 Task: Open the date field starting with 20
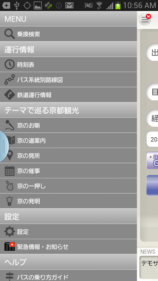tap(152, 139)
